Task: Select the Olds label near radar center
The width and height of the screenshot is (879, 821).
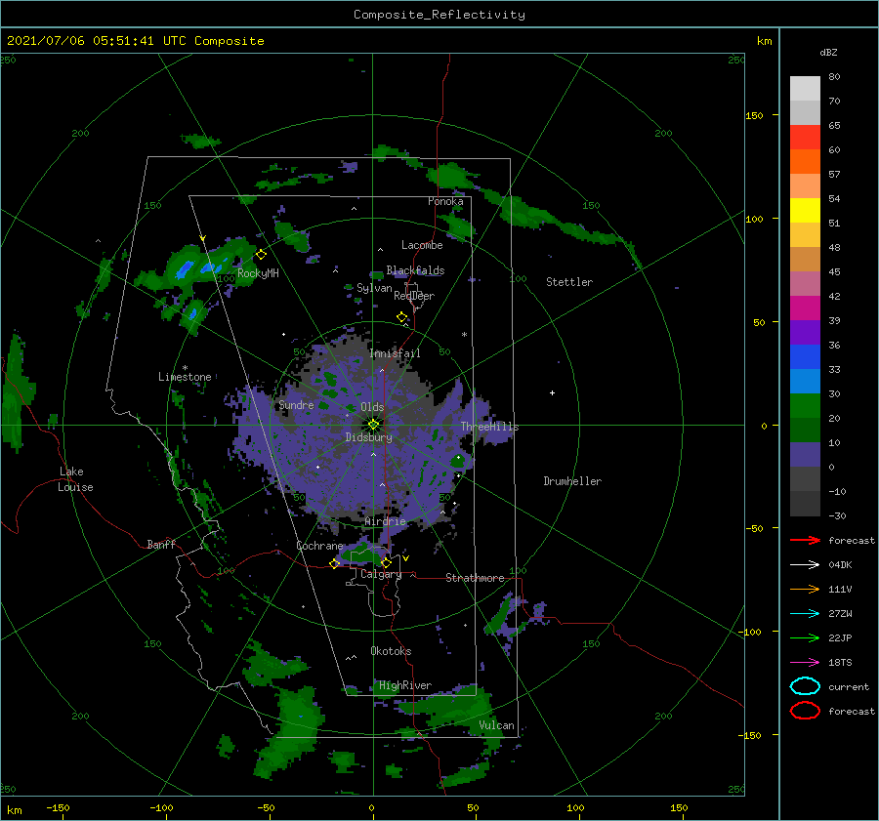Action: [x=372, y=407]
